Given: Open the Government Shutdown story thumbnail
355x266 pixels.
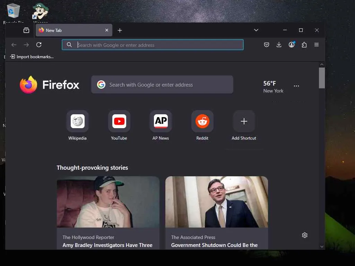Looking at the screenshot, I should [217, 202].
